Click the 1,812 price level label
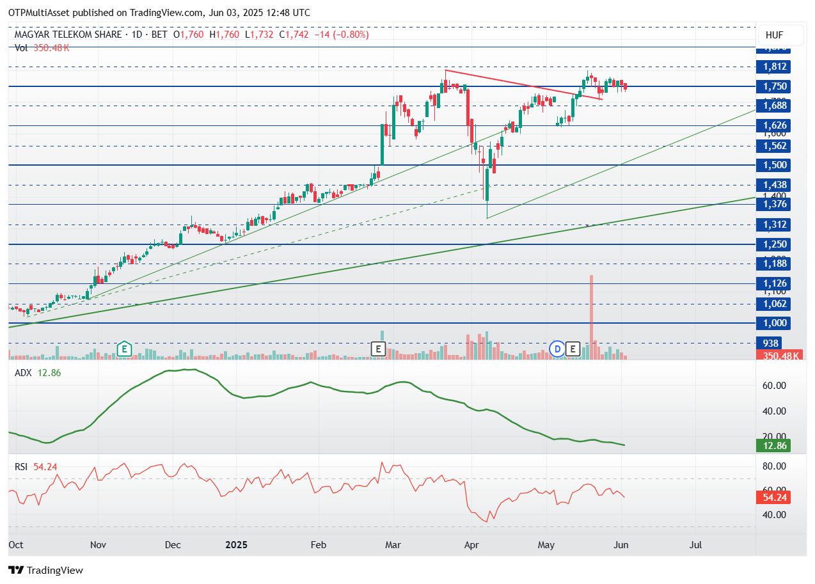 pos(773,67)
